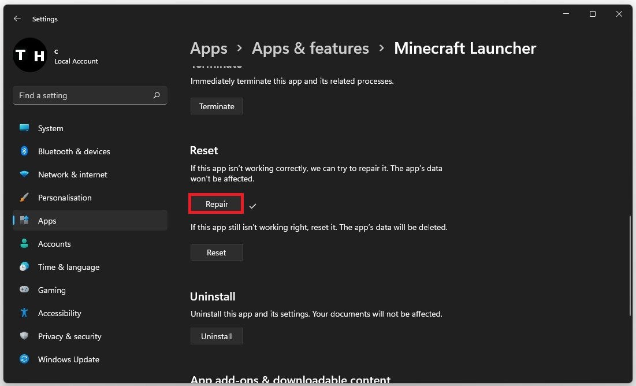Click the System monitor icon in sidebar

pos(24,128)
